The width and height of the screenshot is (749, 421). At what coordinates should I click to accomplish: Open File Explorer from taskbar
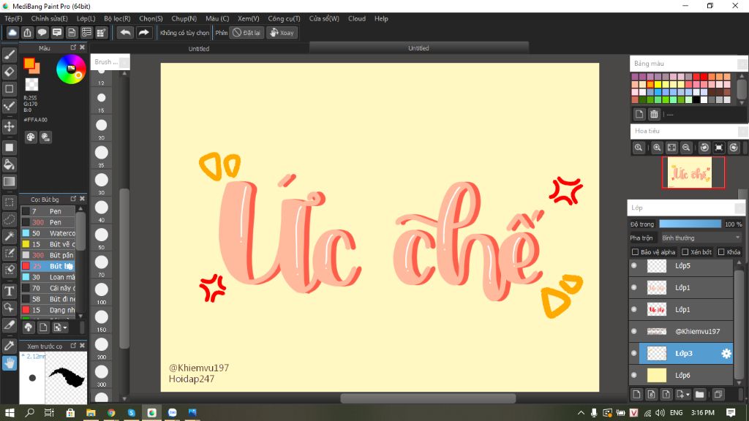click(91, 412)
